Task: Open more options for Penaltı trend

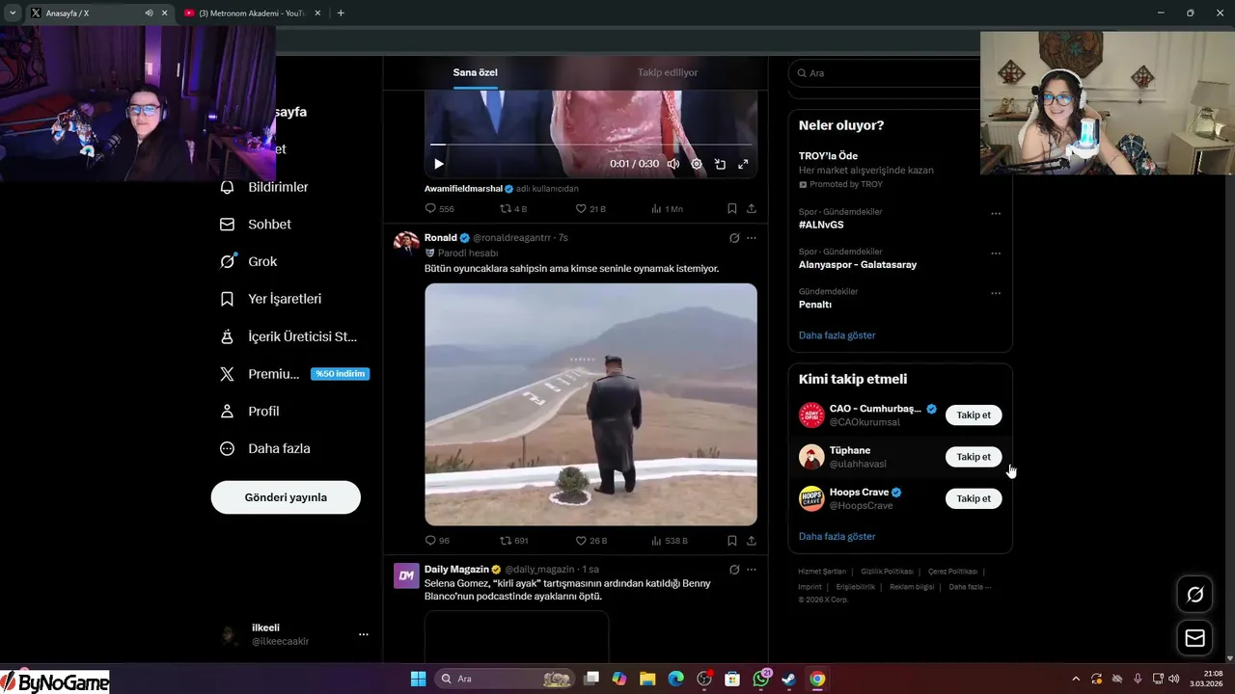Action: click(996, 293)
